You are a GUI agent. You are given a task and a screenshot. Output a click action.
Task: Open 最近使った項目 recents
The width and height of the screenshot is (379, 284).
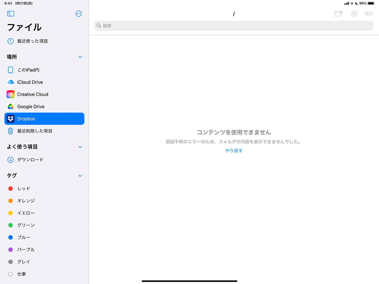pos(32,41)
